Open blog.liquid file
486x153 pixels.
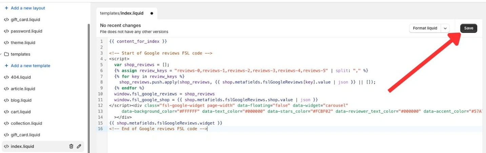point(21,100)
